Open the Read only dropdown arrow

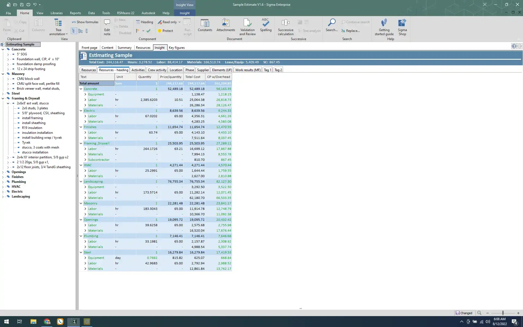(x=180, y=22)
